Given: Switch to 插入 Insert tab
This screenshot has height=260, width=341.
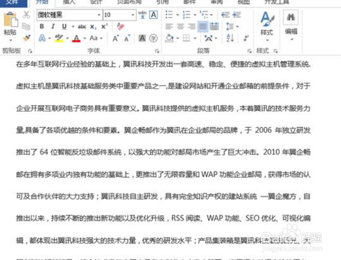Looking at the screenshot, I should tap(69, 2).
